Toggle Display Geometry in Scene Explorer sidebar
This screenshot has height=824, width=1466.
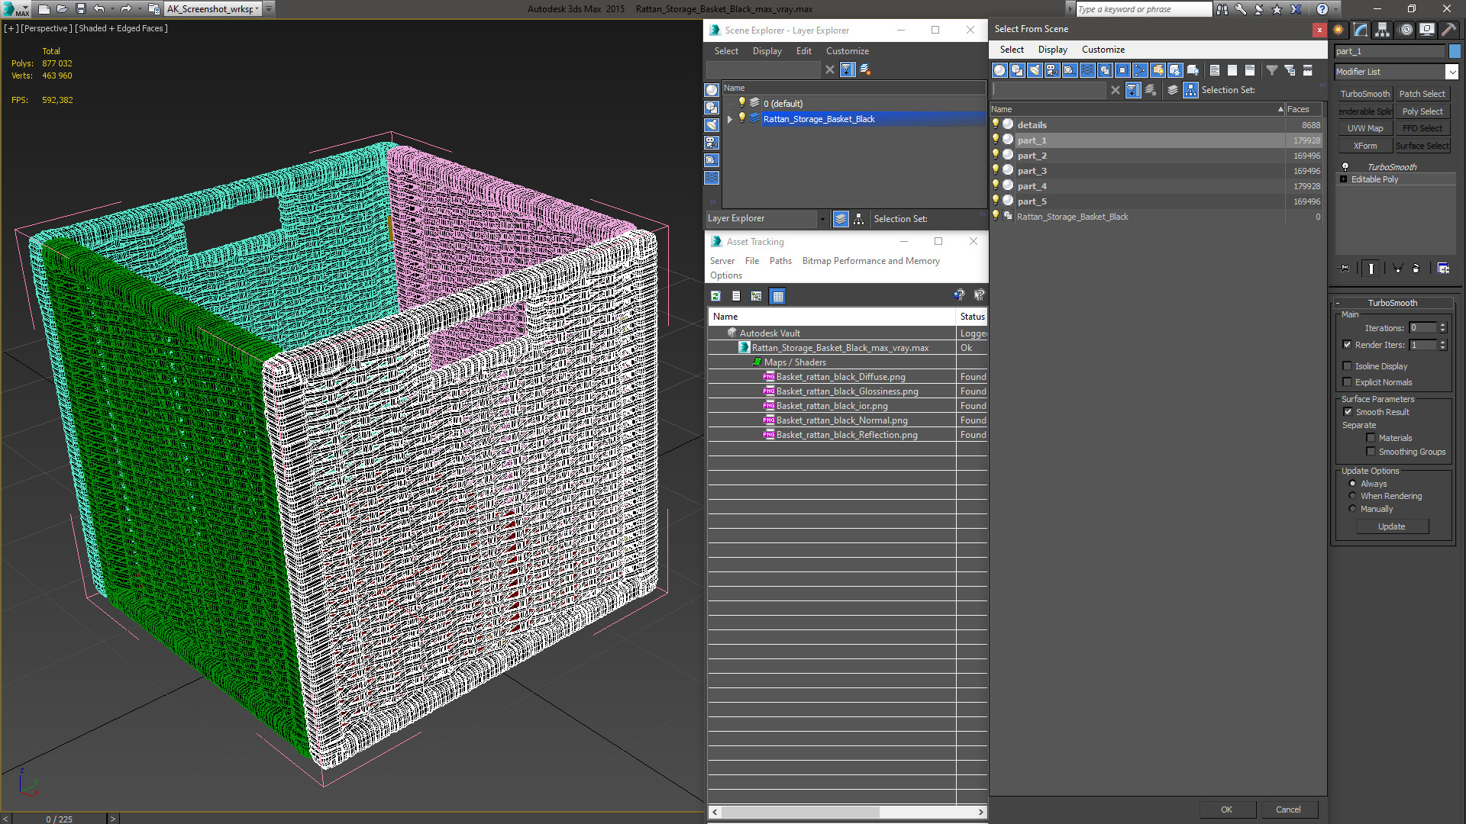click(x=712, y=90)
